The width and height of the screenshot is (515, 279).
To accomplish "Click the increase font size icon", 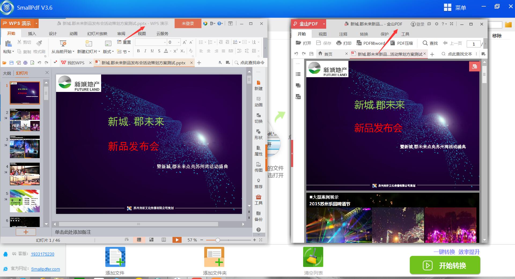I will (185, 42).
